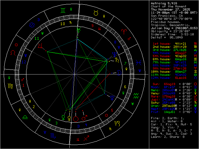Select the 'Chart of the Moment' heading
Image resolution: width=199 pixels, height=149 pixels.
[169, 6]
